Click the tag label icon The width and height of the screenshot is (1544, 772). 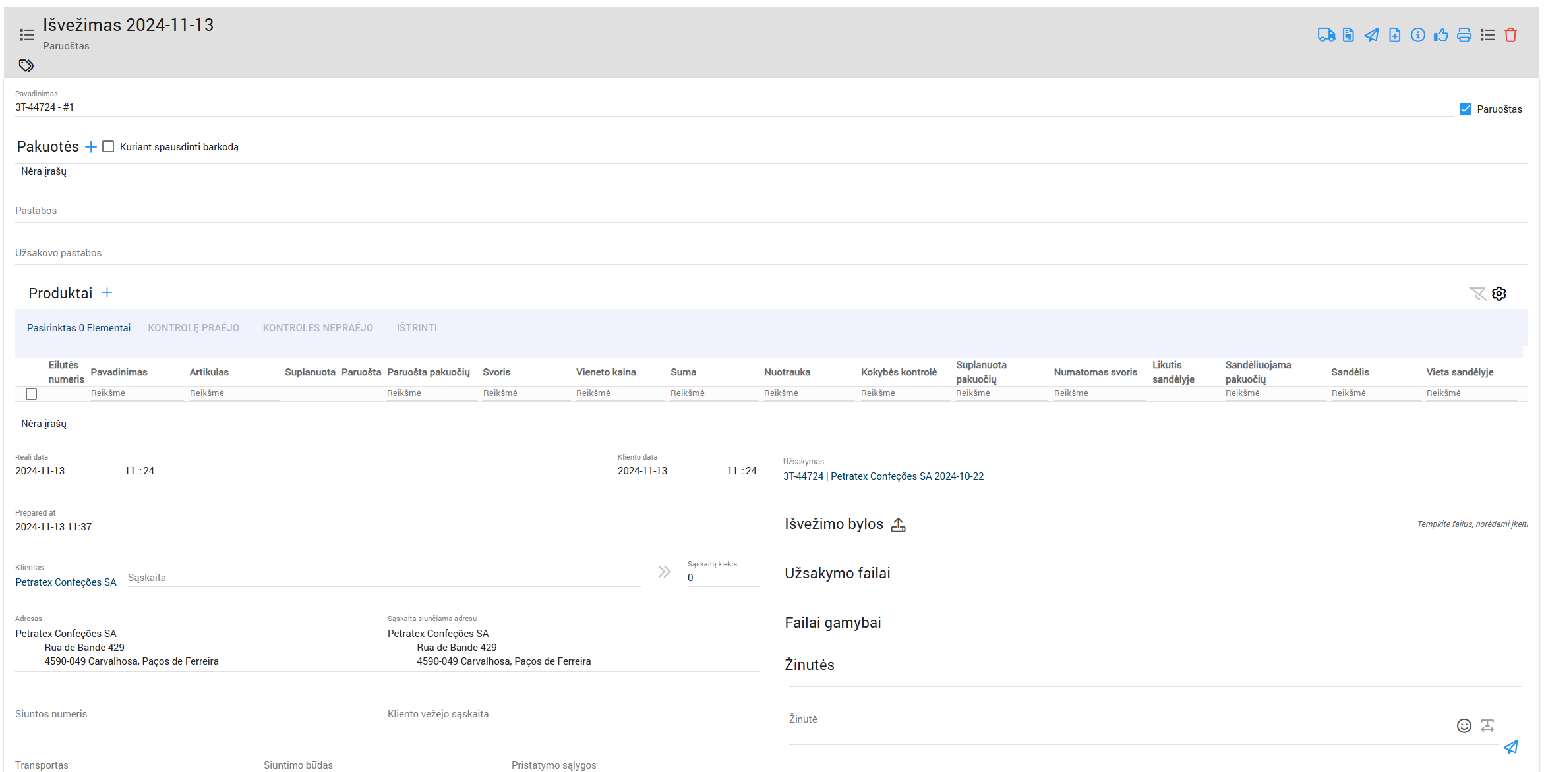tap(26, 65)
